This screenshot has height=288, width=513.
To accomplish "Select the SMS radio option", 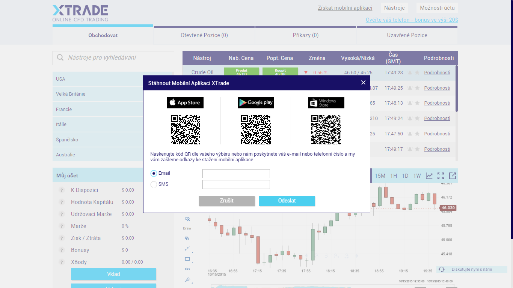I will tap(154, 184).
